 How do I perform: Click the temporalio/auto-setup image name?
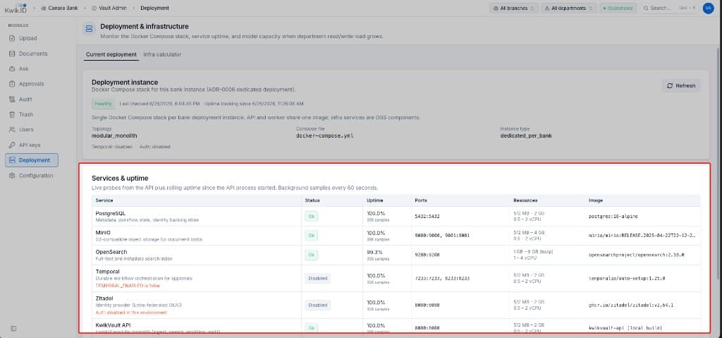(x=627, y=279)
